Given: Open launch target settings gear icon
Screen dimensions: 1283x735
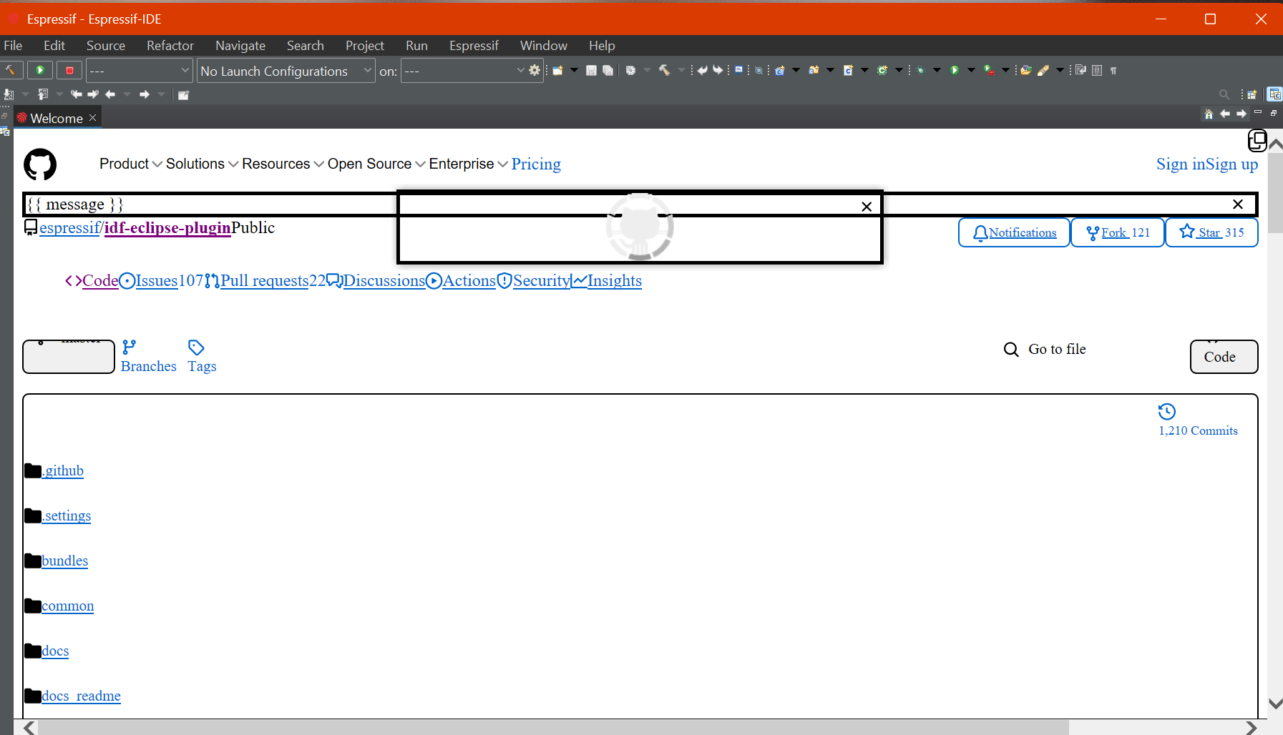Looking at the screenshot, I should (x=535, y=70).
